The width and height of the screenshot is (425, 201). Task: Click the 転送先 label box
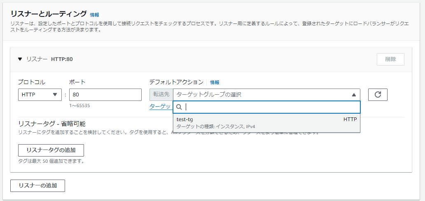click(x=161, y=95)
